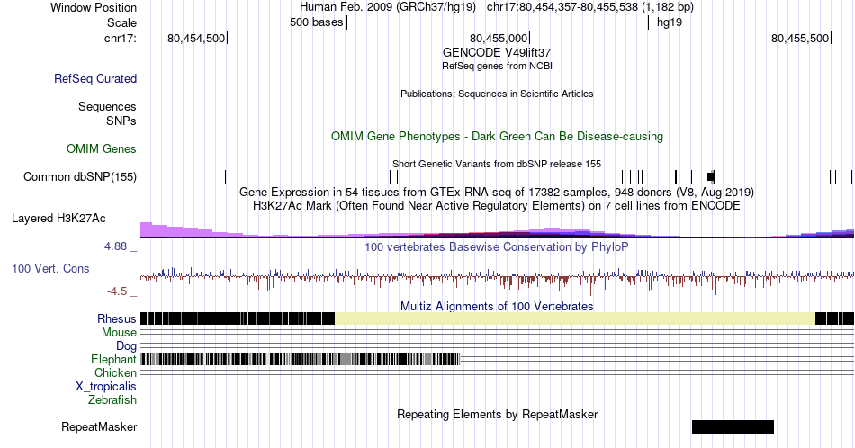Click Publications: Sequences in Scientific Articles title

click(x=497, y=94)
